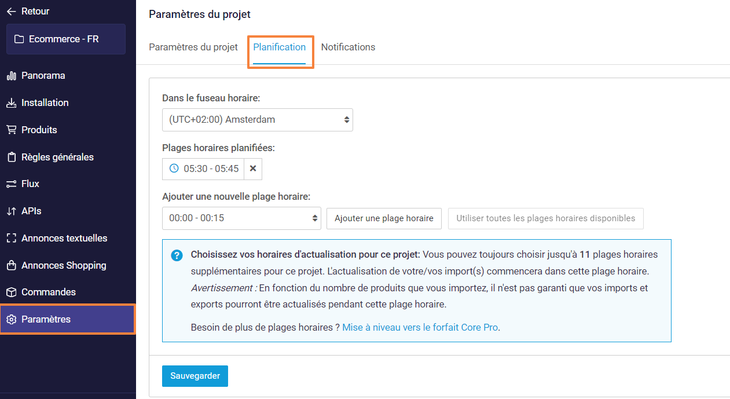Remove the 05:30 - 05:45 time slot
Image resolution: width=730 pixels, height=399 pixels.
pyautogui.click(x=253, y=169)
